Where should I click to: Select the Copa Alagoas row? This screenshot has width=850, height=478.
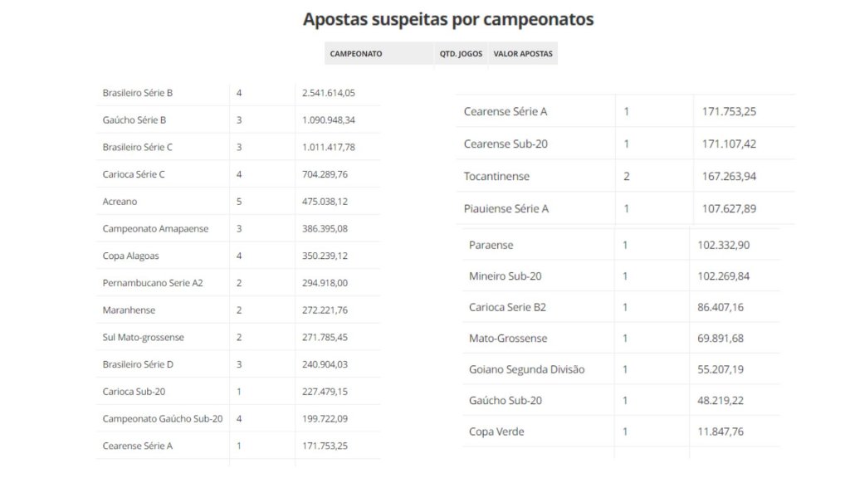coord(238,256)
